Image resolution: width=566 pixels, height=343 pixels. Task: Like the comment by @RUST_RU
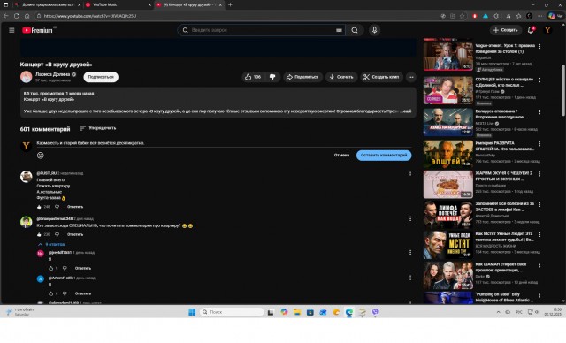point(39,207)
